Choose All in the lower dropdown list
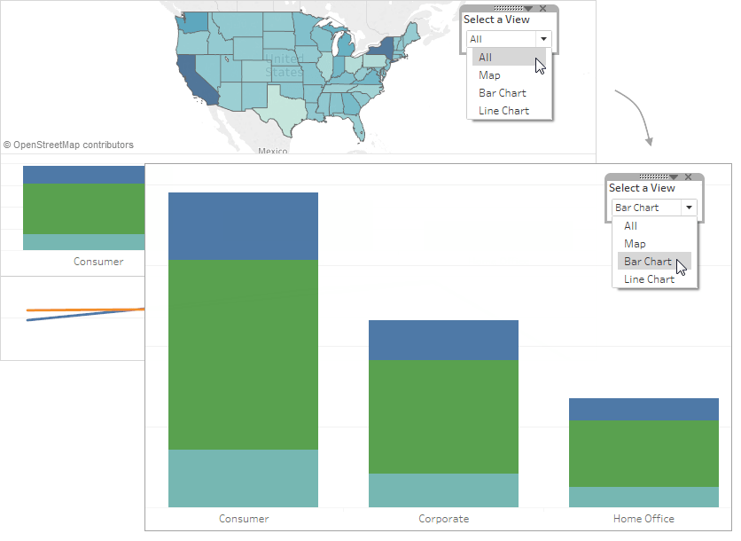 (x=629, y=225)
